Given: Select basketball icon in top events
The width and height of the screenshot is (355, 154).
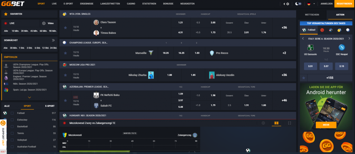Looking at the screenshot, I should pos(322,30).
